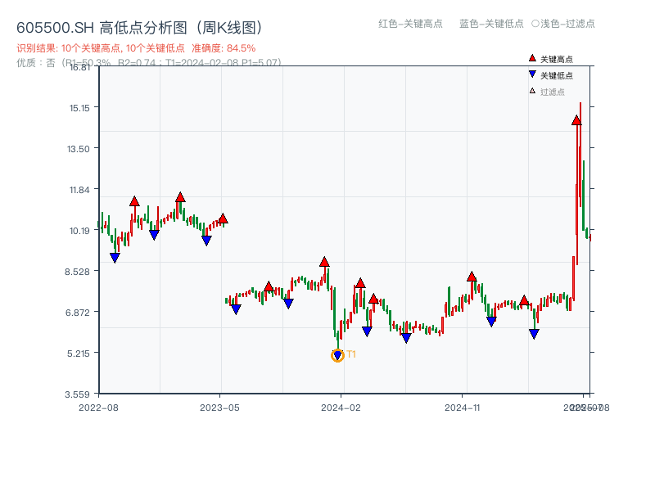This screenshot has height=491, width=655.
Task: Click the 蓝色-关键低点 header label
Action: point(491,24)
